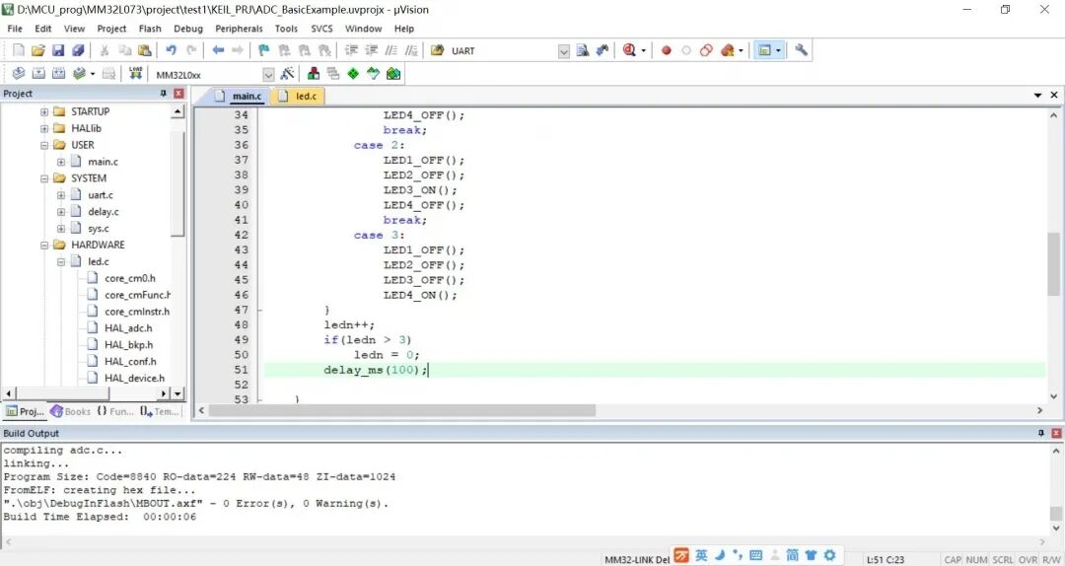
Task: Insert or remove breakpoint red dot icon
Action: click(667, 50)
